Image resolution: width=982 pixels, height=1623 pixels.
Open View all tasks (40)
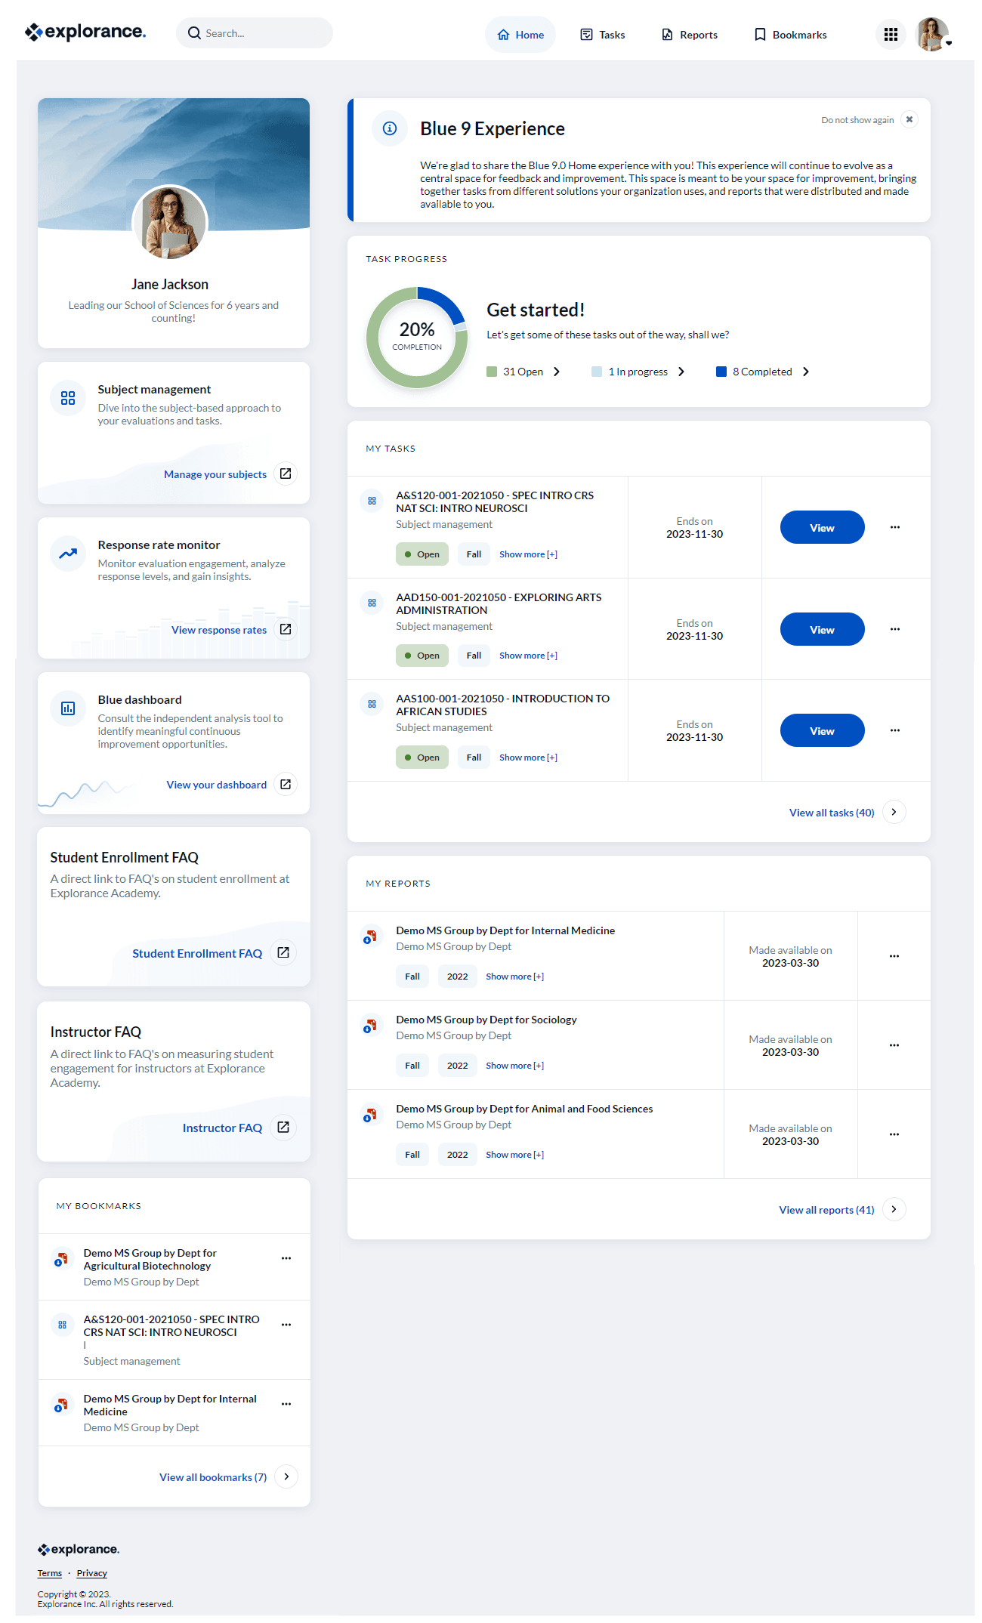(x=832, y=813)
